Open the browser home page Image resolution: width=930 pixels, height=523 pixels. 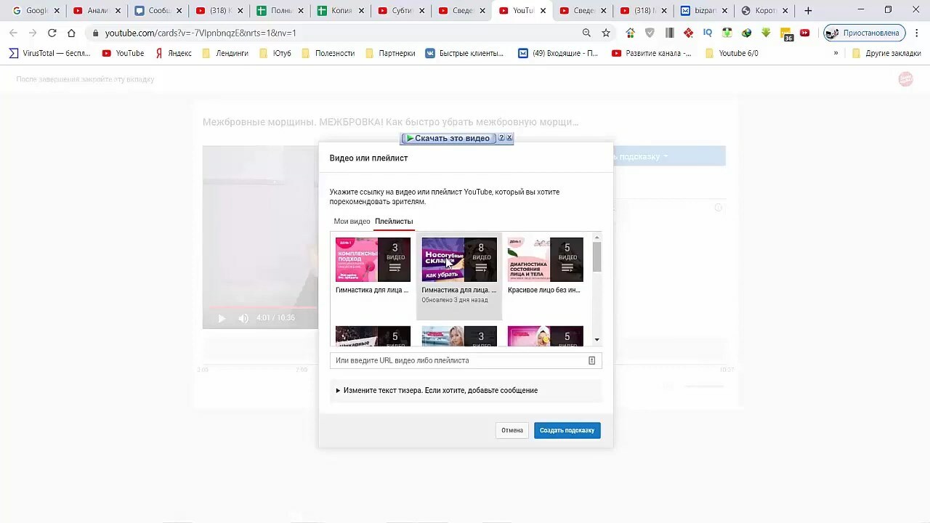point(71,33)
